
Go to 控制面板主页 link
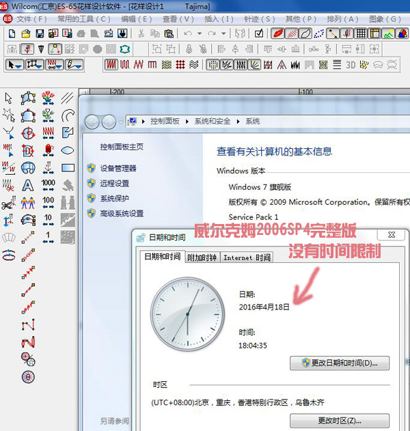[x=122, y=147]
